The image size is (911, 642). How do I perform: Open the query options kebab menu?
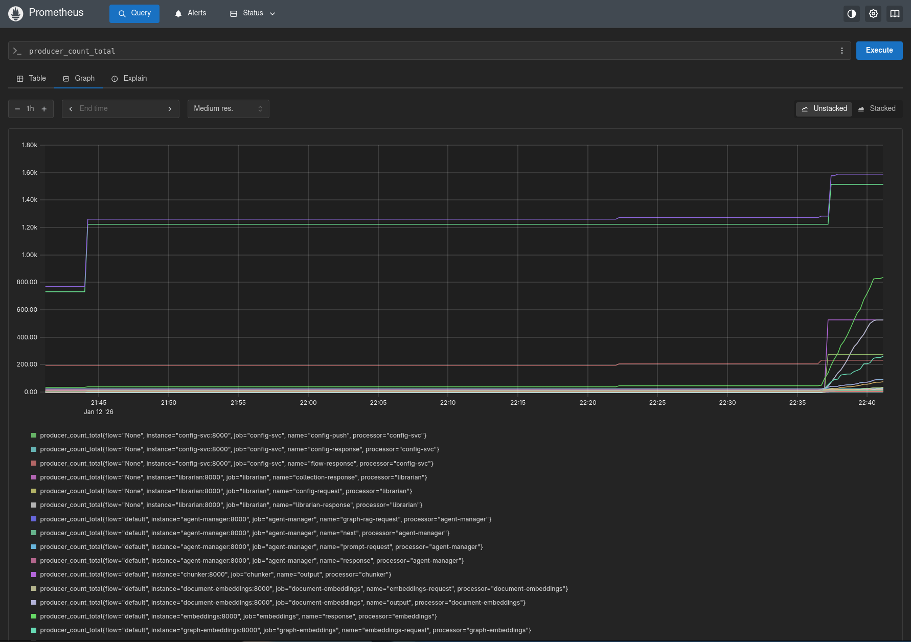(x=841, y=51)
